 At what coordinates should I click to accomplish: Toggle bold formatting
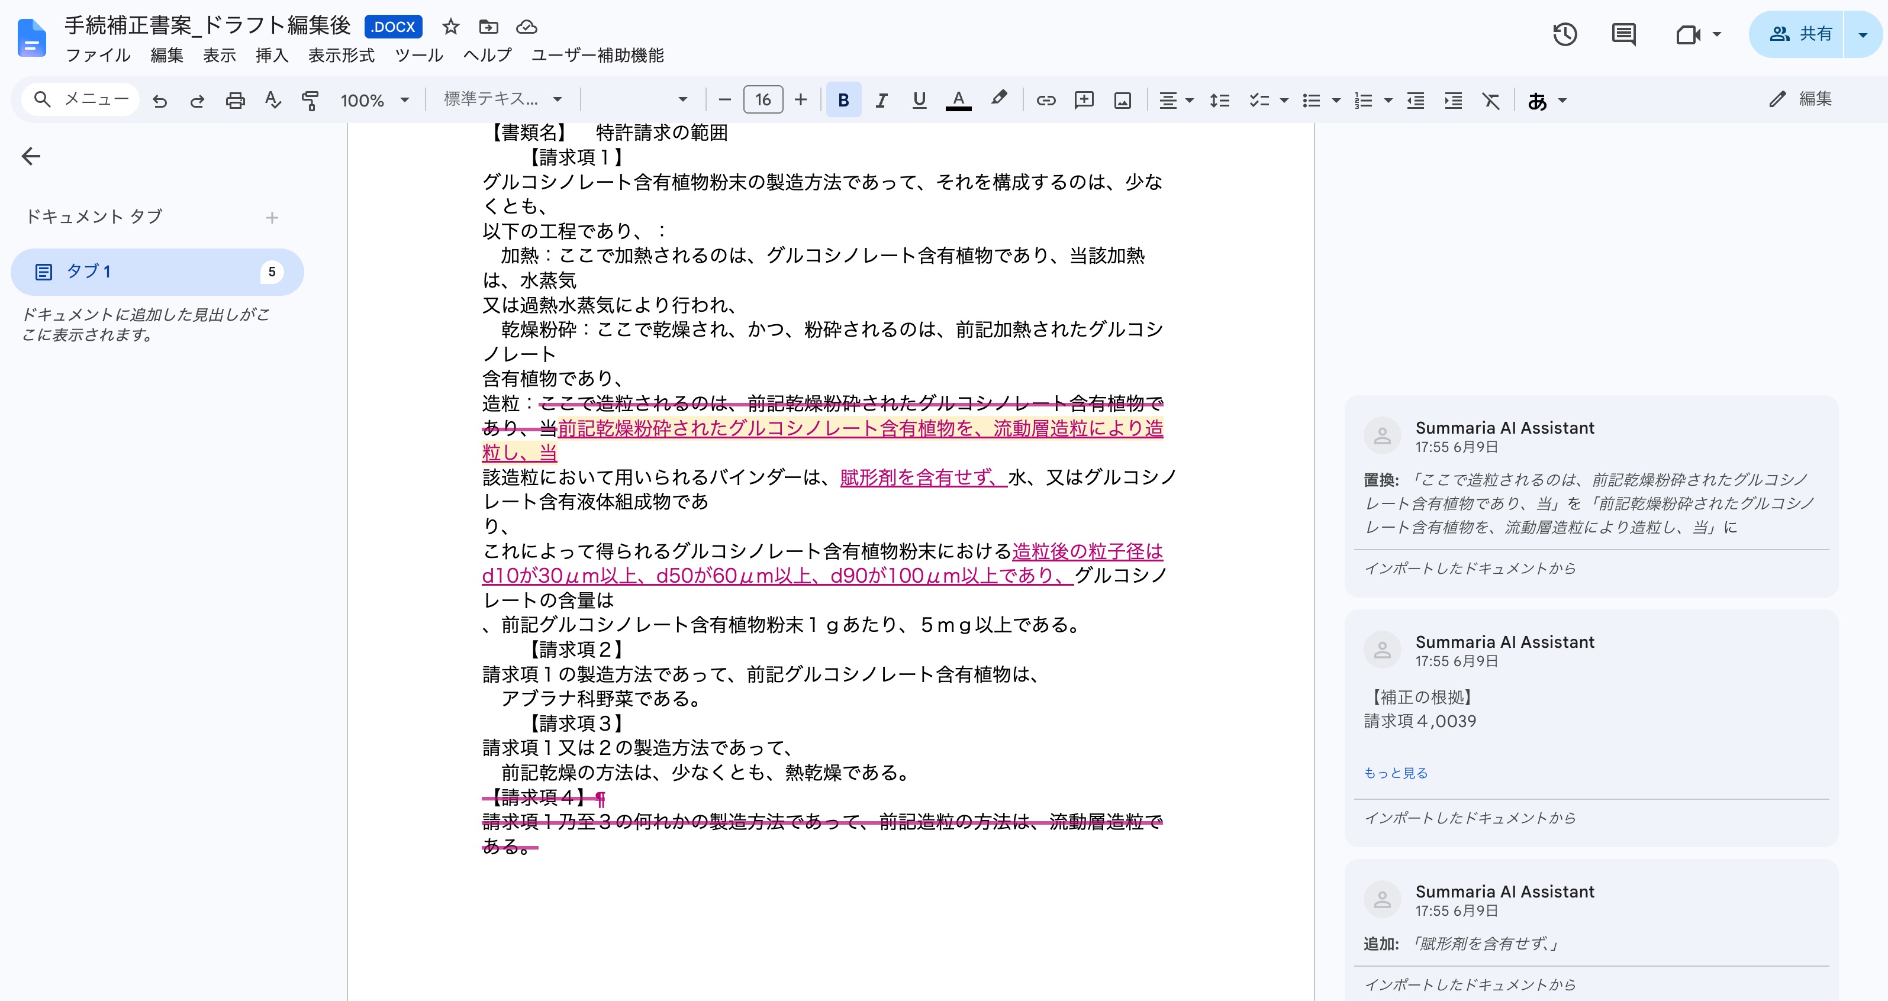[843, 99]
